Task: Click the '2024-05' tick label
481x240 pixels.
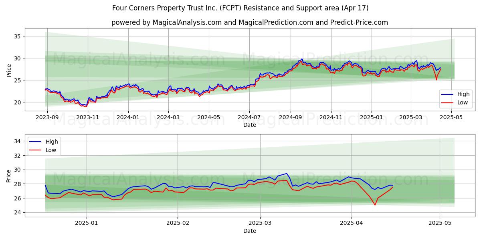Action: (208, 118)
